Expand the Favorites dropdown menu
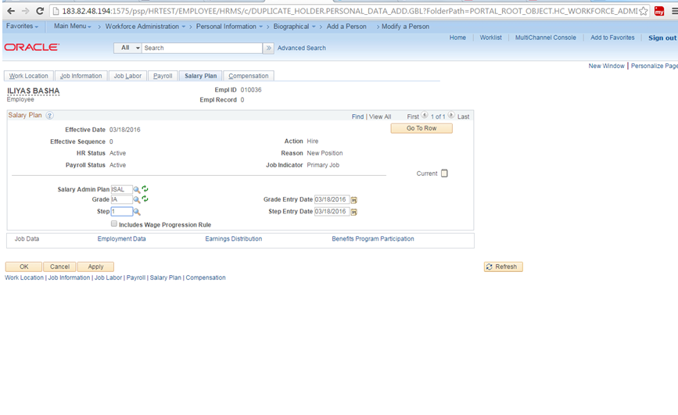 click(22, 27)
